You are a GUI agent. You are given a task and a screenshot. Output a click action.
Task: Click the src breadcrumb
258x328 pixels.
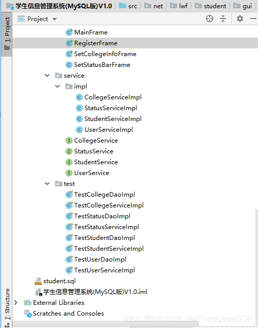pos(128,6)
